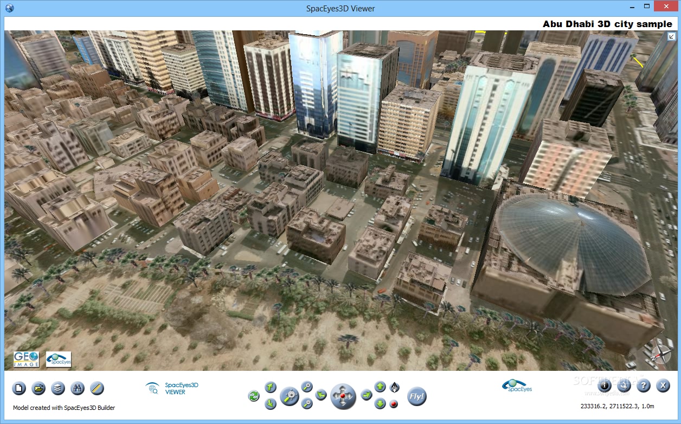Click the green down arrow button
Viewport: 681px width, 424px height.
381,404
